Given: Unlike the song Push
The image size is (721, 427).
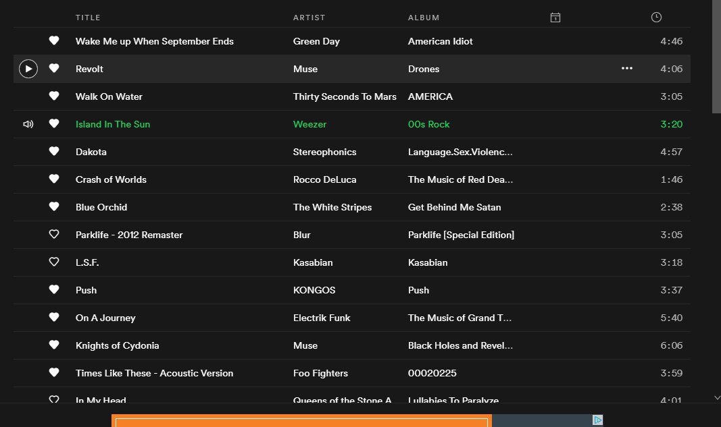Looking at the screenshot, I should pyautogui.click(x=54, y=289).
